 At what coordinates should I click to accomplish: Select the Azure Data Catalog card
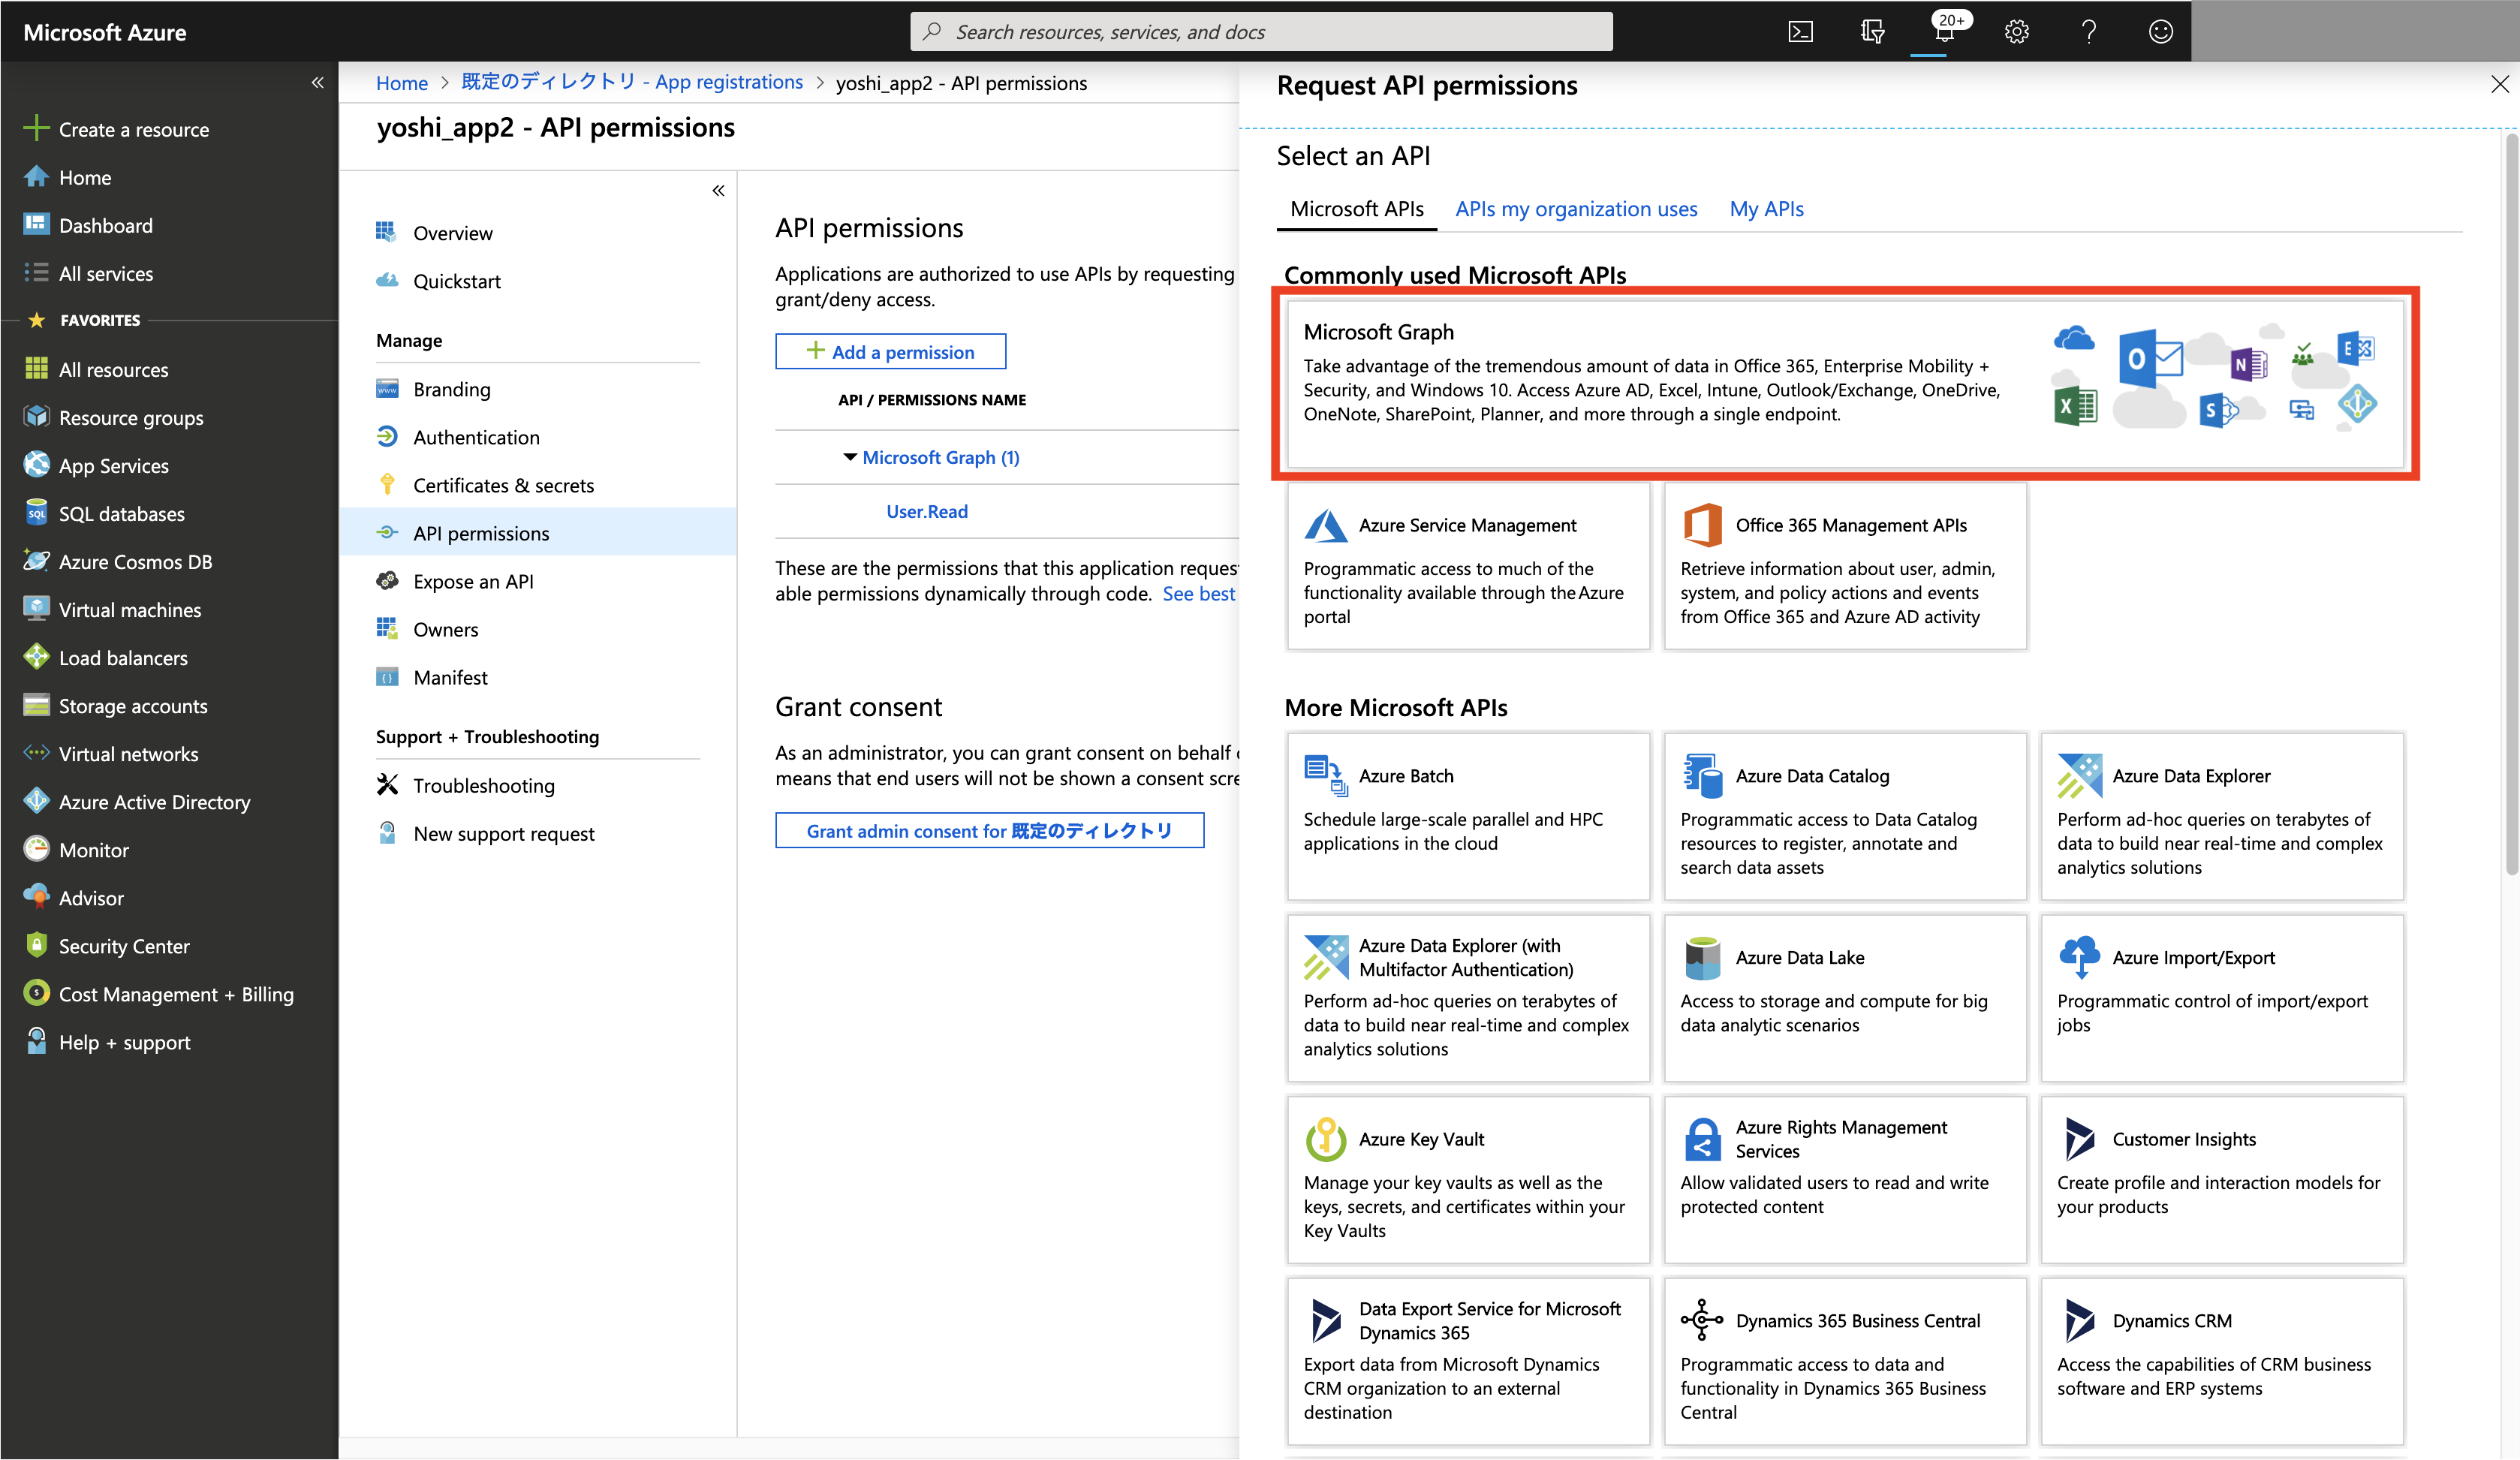point(1845,817)
